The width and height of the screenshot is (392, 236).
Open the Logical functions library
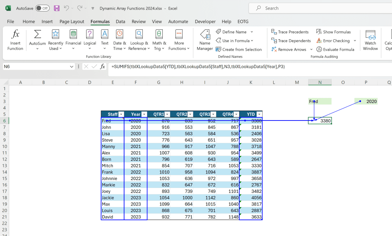tap(90, 40)
